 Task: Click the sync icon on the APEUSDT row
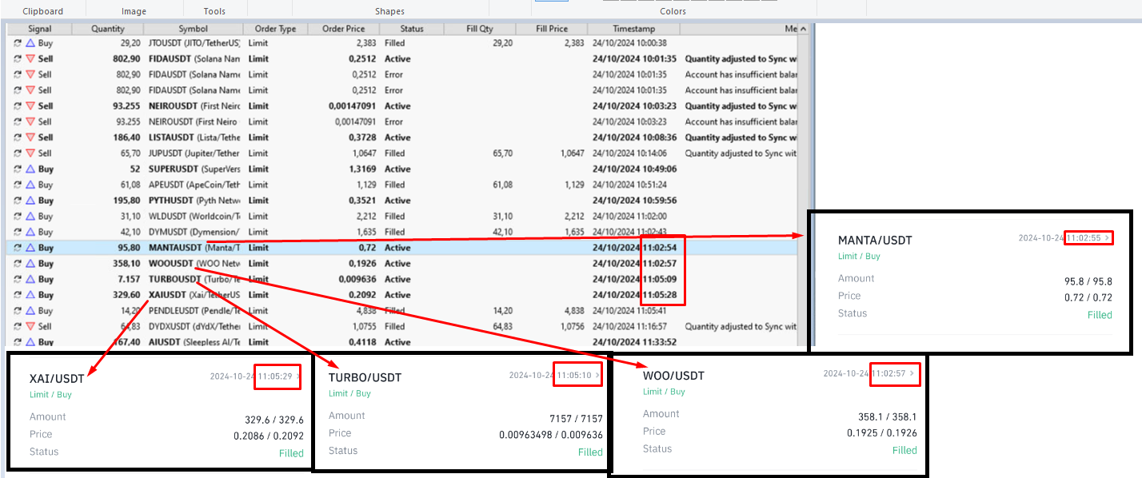pyautogui.click(x=18, y=185)
